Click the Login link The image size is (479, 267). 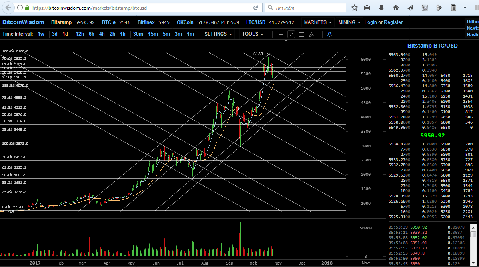[x=371, y=22]
